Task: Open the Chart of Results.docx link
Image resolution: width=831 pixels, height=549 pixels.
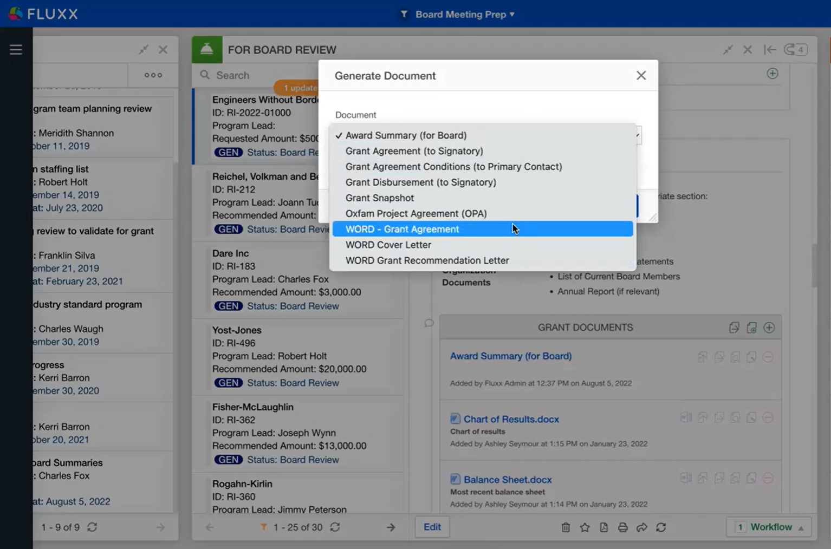Action: click(511, 419)
